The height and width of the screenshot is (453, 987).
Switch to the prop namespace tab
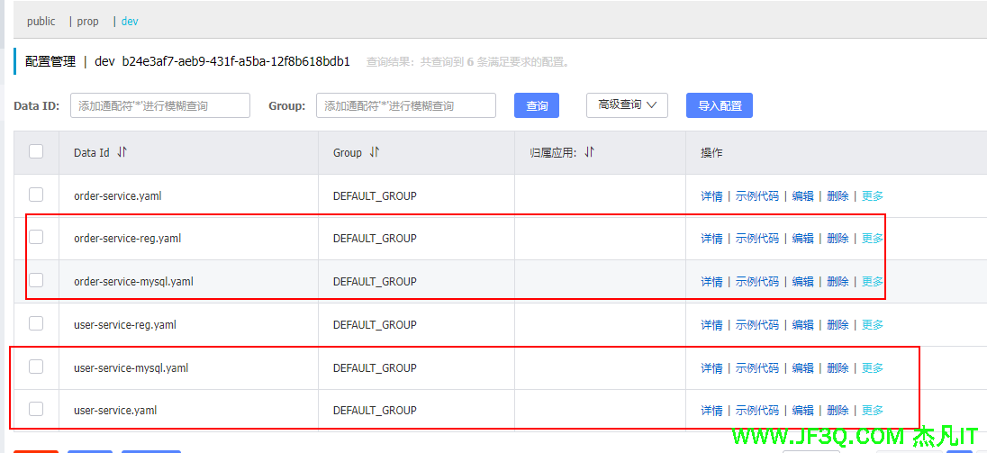coord(86,21)
